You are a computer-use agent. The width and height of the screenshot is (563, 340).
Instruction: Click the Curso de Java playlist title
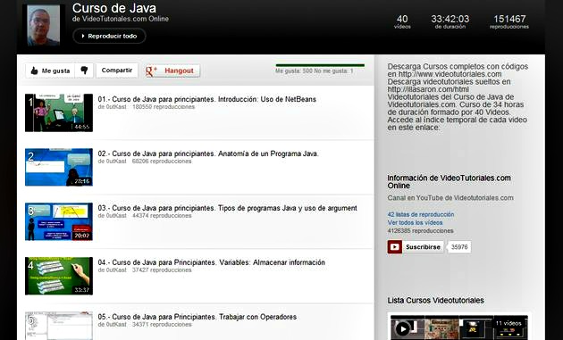114,8
